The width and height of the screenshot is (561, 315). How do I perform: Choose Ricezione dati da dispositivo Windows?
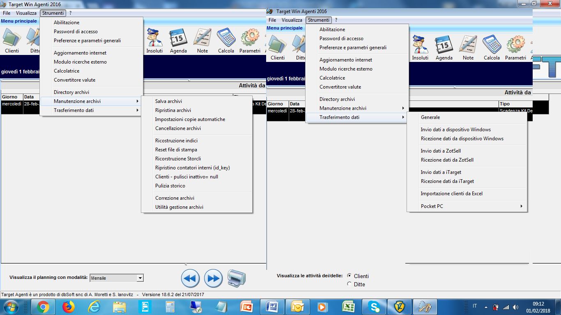[467, 139]
